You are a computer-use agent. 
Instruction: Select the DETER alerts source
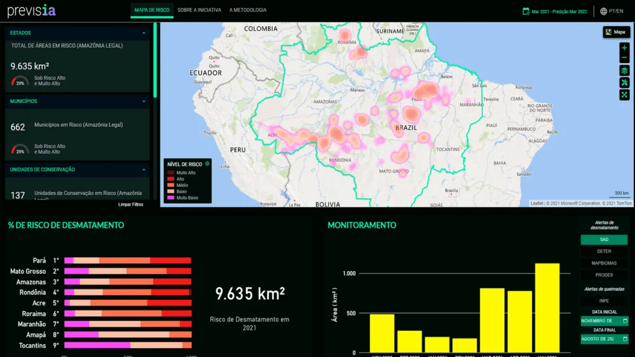click(x=604, y=252)
